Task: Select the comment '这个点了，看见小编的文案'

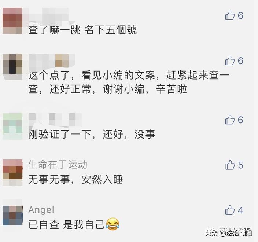Action: (x=129, y=82)
